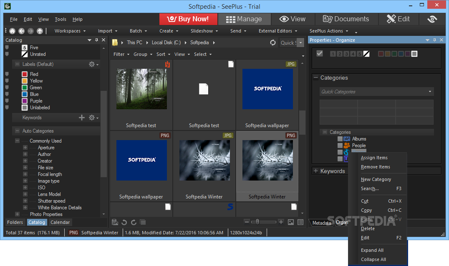Toggle Red label filter marker in Catalog
Image resolution: width=449 pixels, height=266 pixels.
coord(7,74)
